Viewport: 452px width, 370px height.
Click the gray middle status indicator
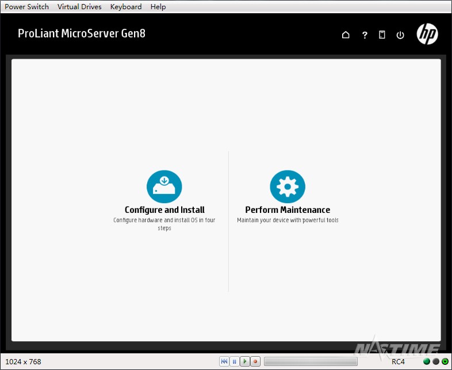point(436,361)
